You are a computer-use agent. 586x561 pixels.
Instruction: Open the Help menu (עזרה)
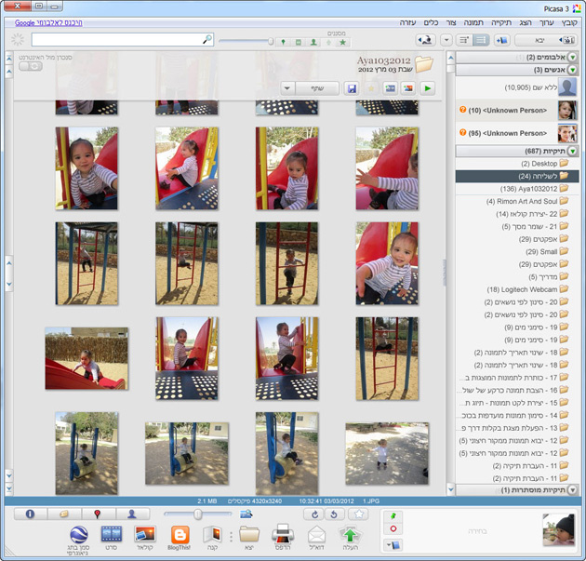[x=407, y=23]
